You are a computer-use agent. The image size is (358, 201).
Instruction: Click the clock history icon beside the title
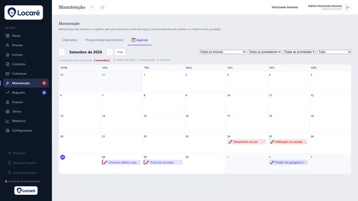click(x=102, y=7)
